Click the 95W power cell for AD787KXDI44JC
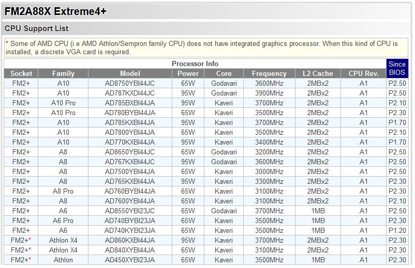Screen dimensions: 415x268 click(x=188, y=93)
